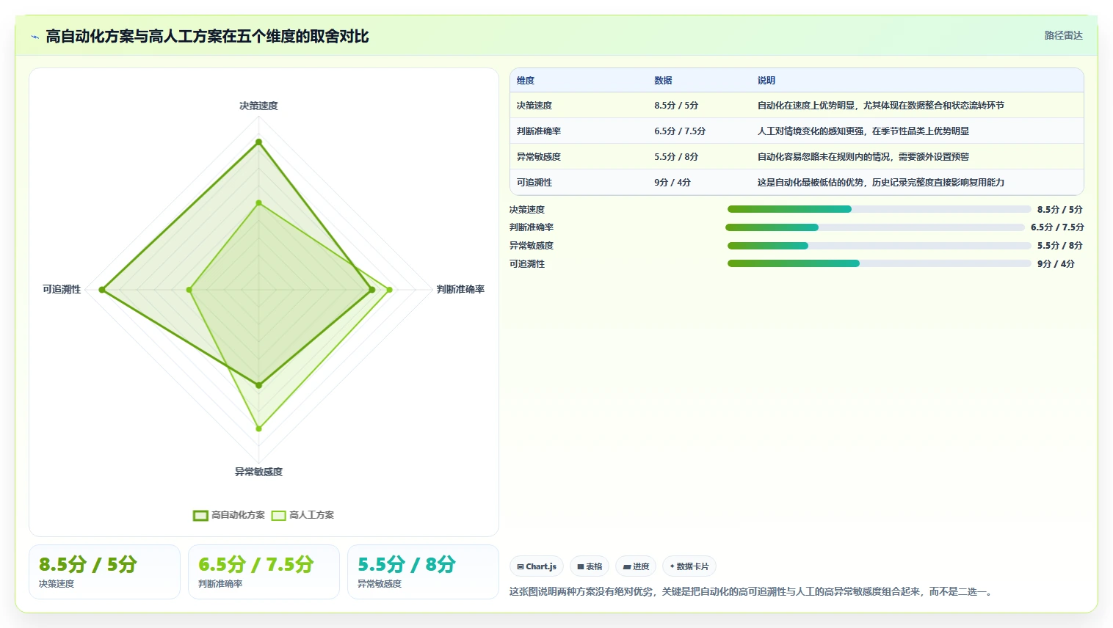
Task: Click the 判断准确率 radar axis label
Action: (460, 289)
